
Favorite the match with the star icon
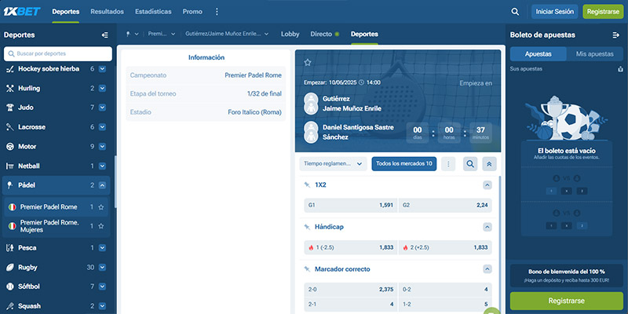pos(308,62)
